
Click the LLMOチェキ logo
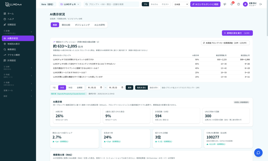pyautogui.click(x=13, y=4)
